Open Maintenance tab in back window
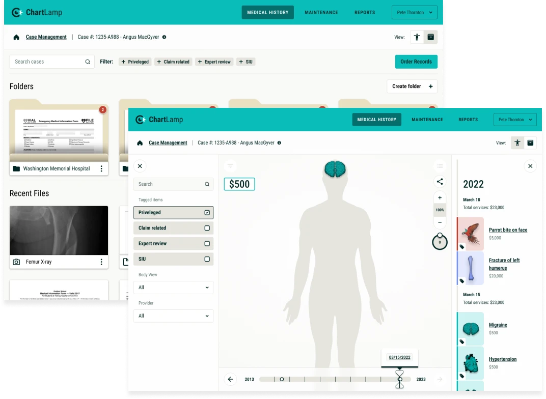The width and height of the screenshot is (546, 399). pyautogui.click(x=321, y=13)
